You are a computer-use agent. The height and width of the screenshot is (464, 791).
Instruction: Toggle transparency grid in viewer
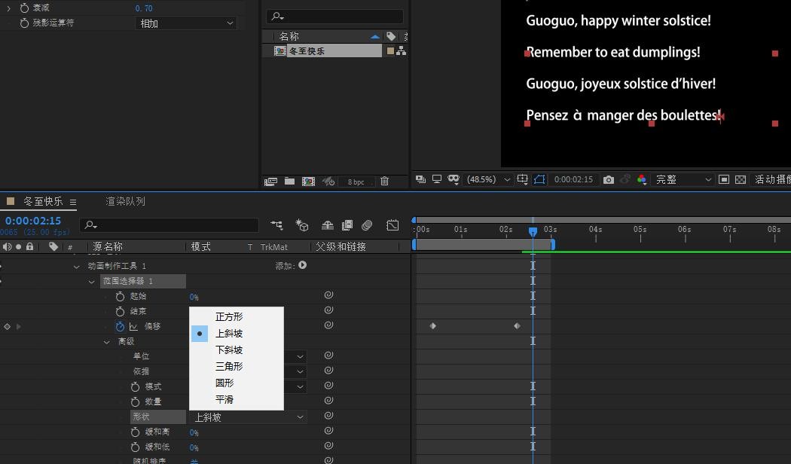pos(741,179)
